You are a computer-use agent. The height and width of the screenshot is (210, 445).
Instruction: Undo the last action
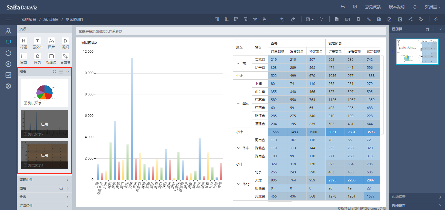pyautogui.click(x=282, y=19)
